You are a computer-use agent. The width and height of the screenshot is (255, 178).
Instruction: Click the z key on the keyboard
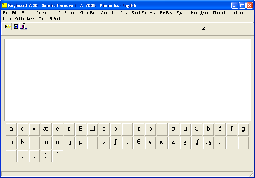[173, 143]
